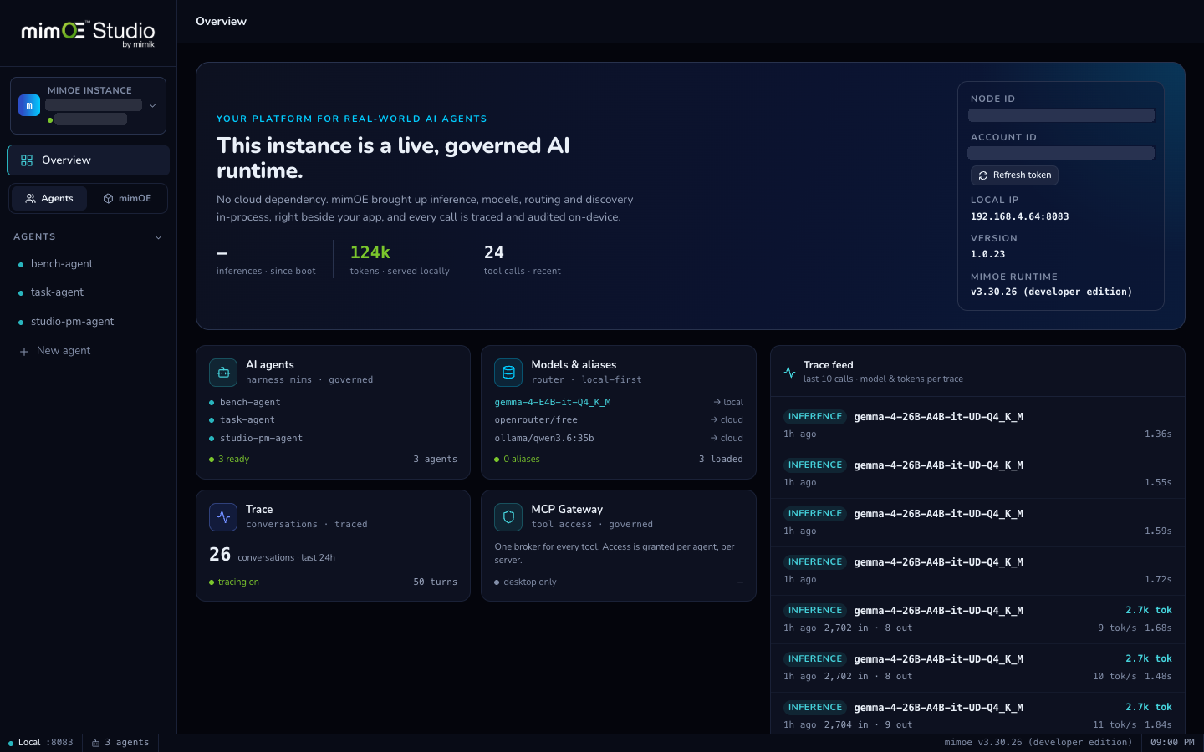Collapse the AGENTS section chevron
Screen dimensions: 1204x752
click(159, 237)
